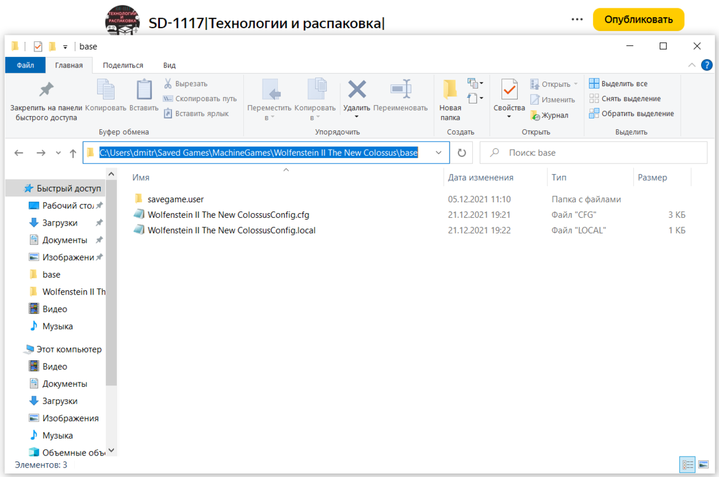Click the Копировать clipboard icon
Viewport: 719px width, 477px height.
click(105, 90)
